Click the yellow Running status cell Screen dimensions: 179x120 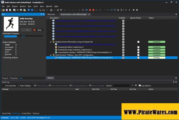click(157, 58)
